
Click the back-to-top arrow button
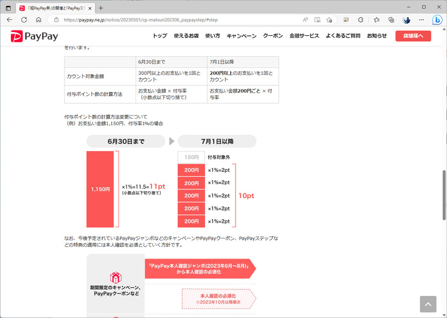[x=428, y=304]
